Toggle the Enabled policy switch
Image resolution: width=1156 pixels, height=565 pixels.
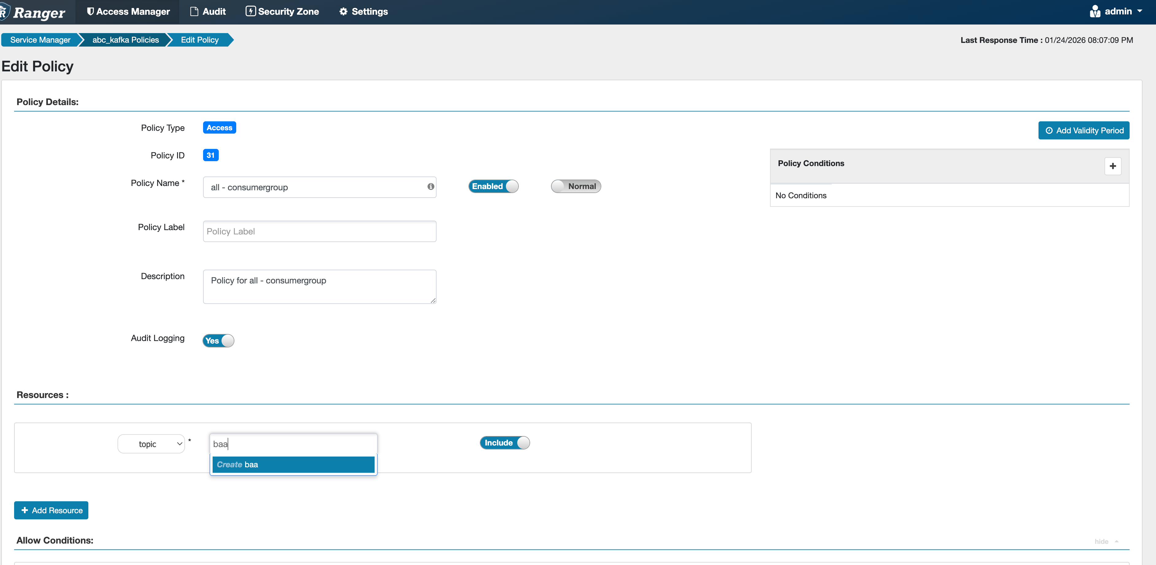click(x=493, y=186)
